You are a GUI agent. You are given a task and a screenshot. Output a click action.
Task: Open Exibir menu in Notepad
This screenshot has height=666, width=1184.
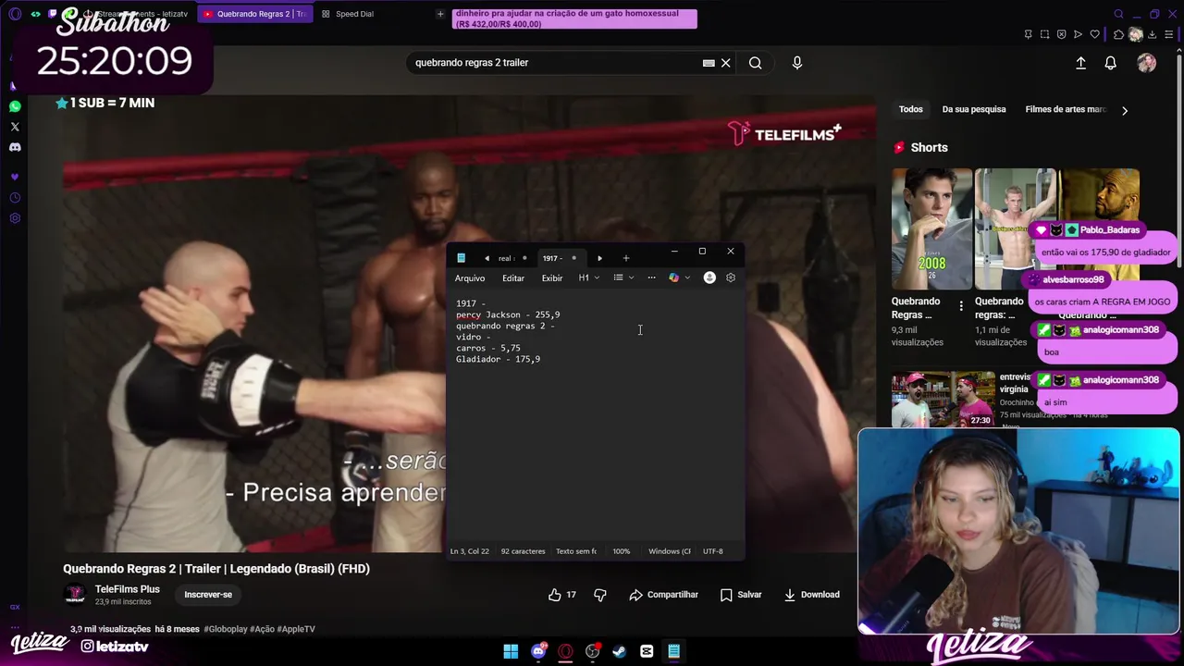click(x=552, y=277)
